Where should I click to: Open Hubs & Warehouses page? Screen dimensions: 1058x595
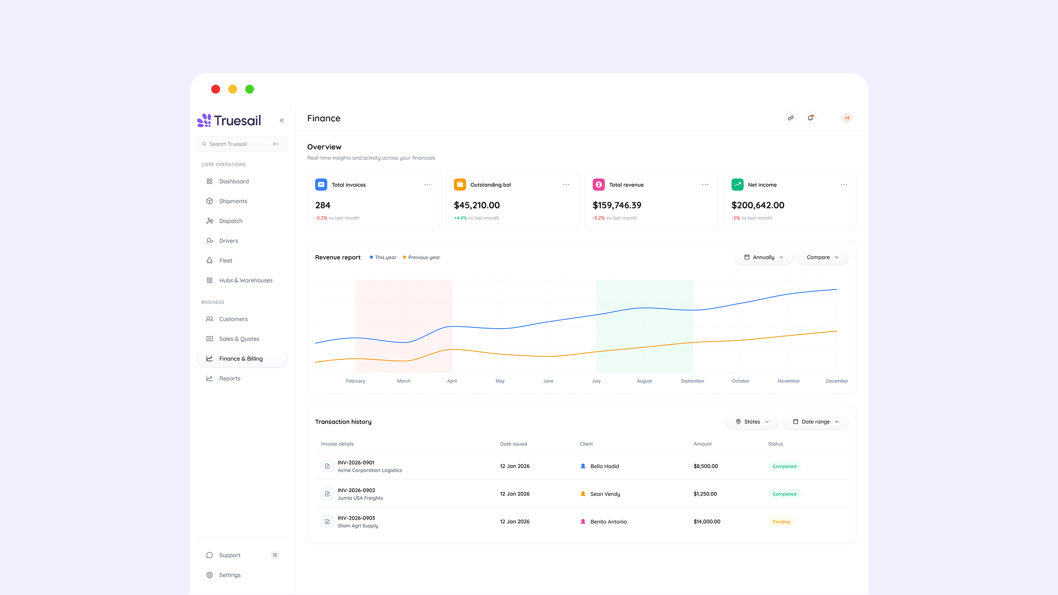click(x=242, y=280)
